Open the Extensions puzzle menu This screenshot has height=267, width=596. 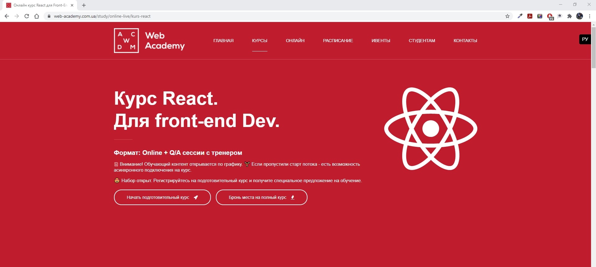pyautogui.click(x=570, y=16)
